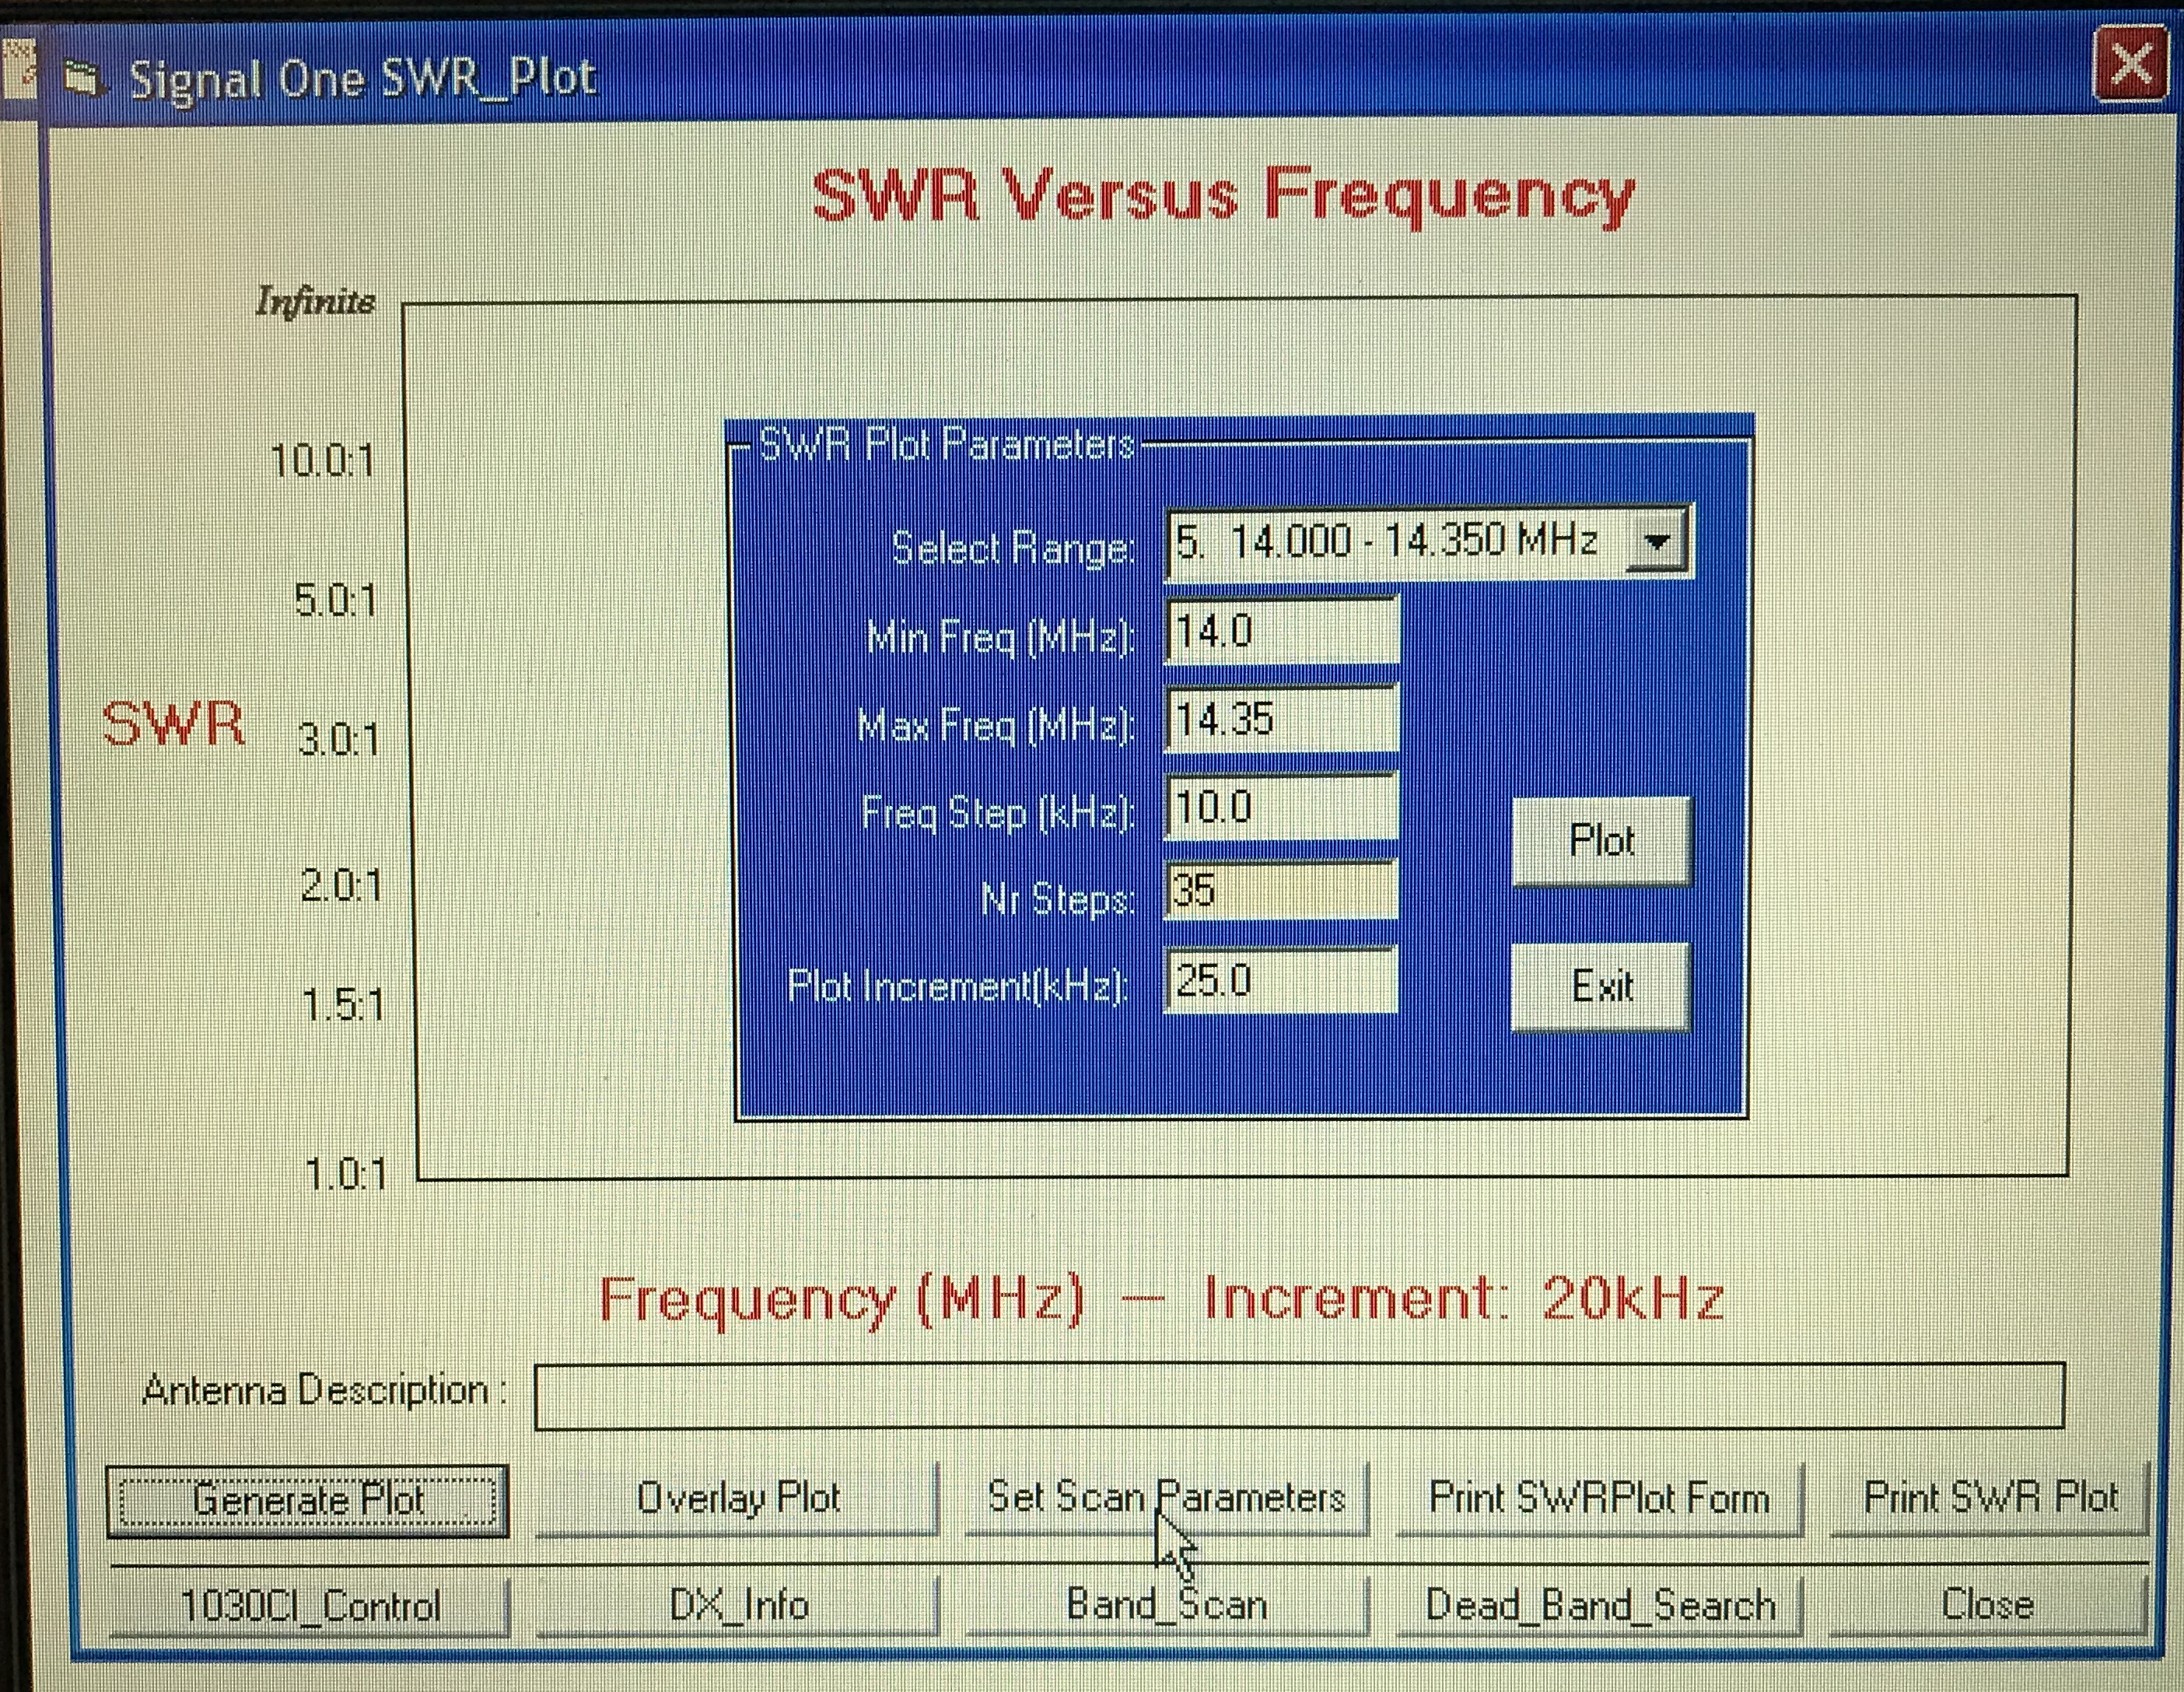This screenshot has width=2184, height=1692.
Task: Click the Plot Increment(kHz) field showing 25.0
Action: point(1282,980)
